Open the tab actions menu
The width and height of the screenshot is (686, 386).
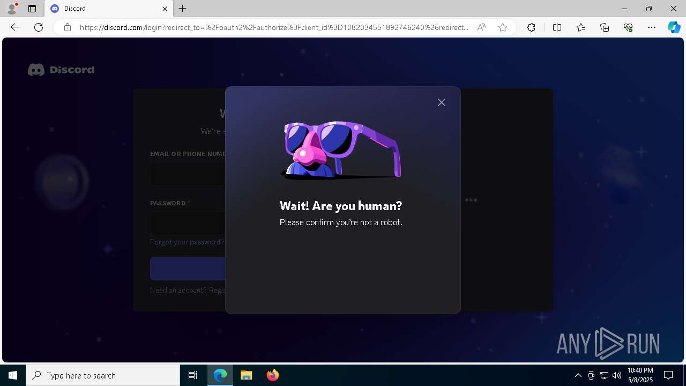tap(32, 9)
